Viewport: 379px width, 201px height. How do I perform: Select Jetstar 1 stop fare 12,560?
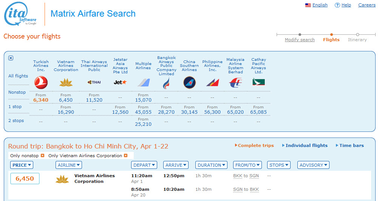(120, 112)
